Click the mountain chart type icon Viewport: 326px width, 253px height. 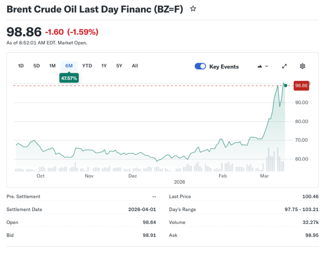(260, 66)
